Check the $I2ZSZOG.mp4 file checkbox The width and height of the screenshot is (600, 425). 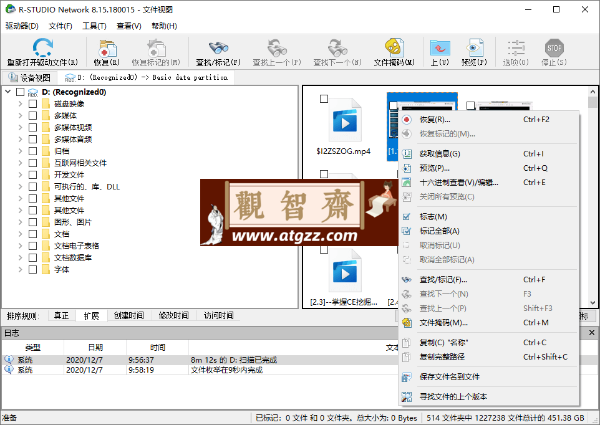pyautogui.click(x=324, y=98)
